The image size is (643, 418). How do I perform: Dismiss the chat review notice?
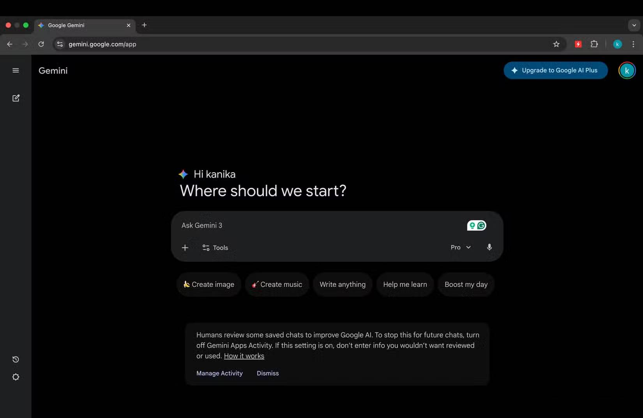(x=267, y=373)
